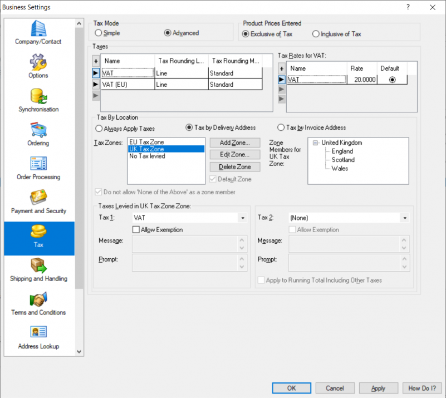Click the Apply button

click(378, 388)
